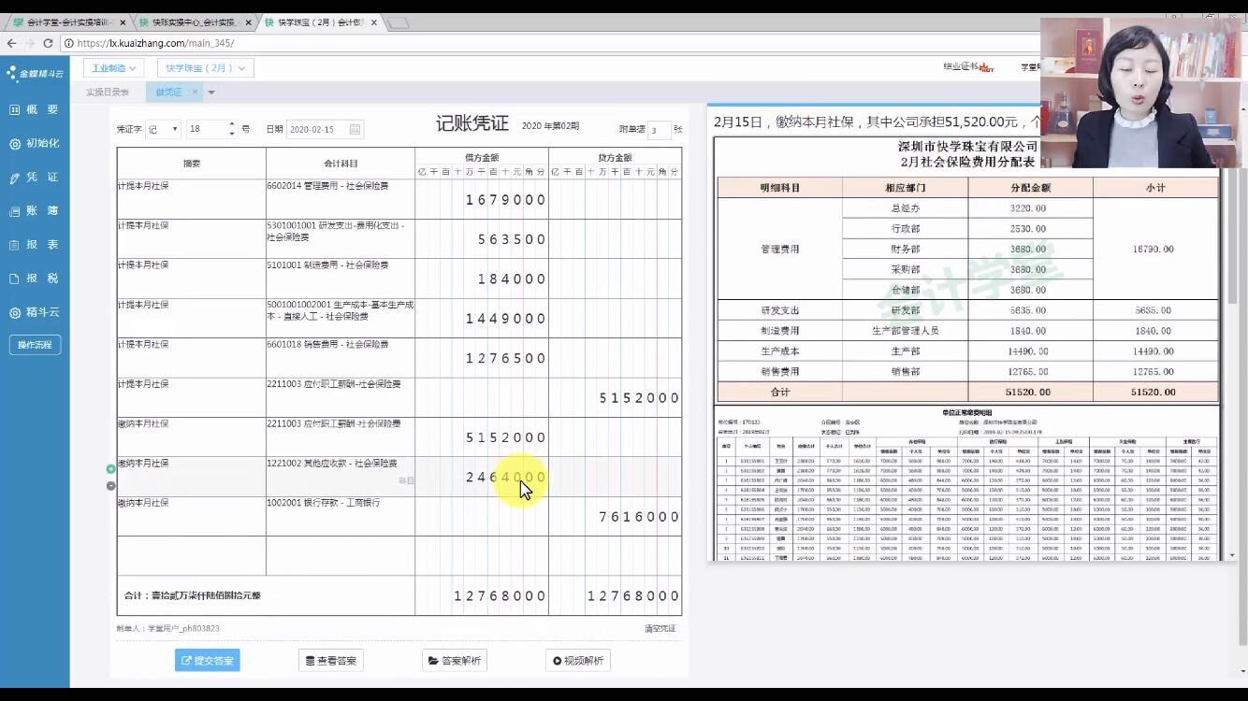
Task: Click the browser back arrow
Action: pyautogui.click(x=11, y=43)
